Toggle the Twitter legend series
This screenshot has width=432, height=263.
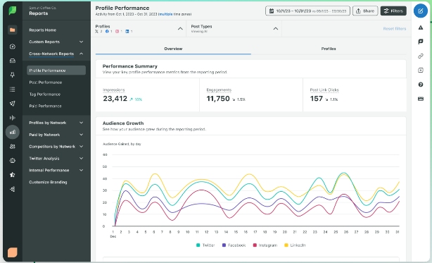click(205, 245)
